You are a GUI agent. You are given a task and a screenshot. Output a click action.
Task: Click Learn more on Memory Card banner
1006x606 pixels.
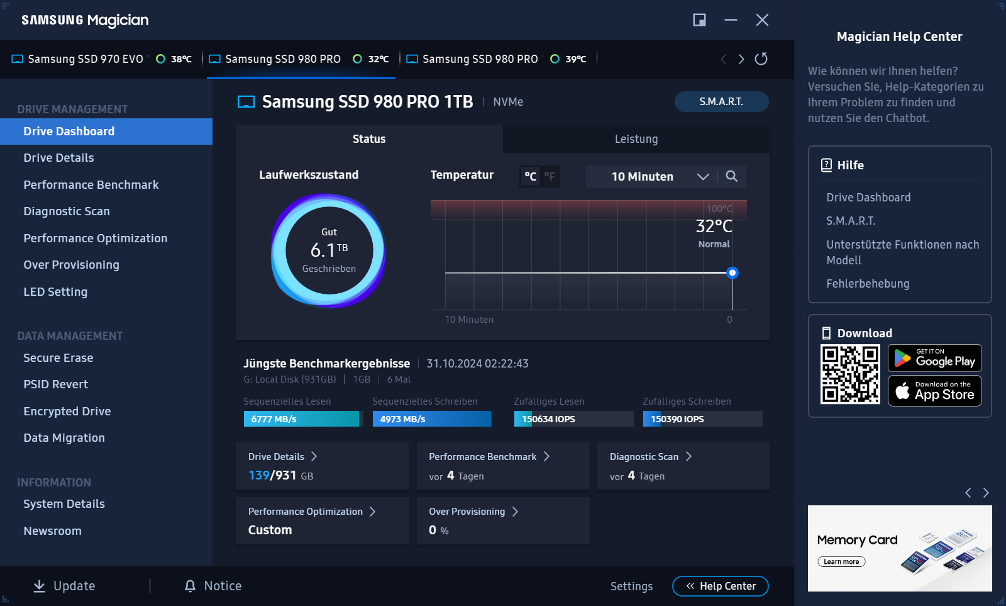841,562
